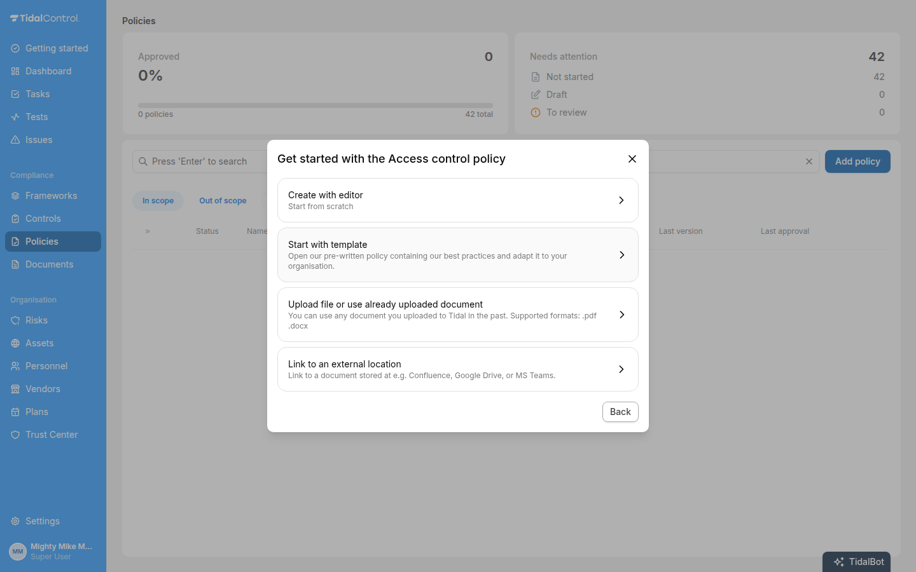Expand the Create with editor option

pyautogui.click(x=458, y=200)
